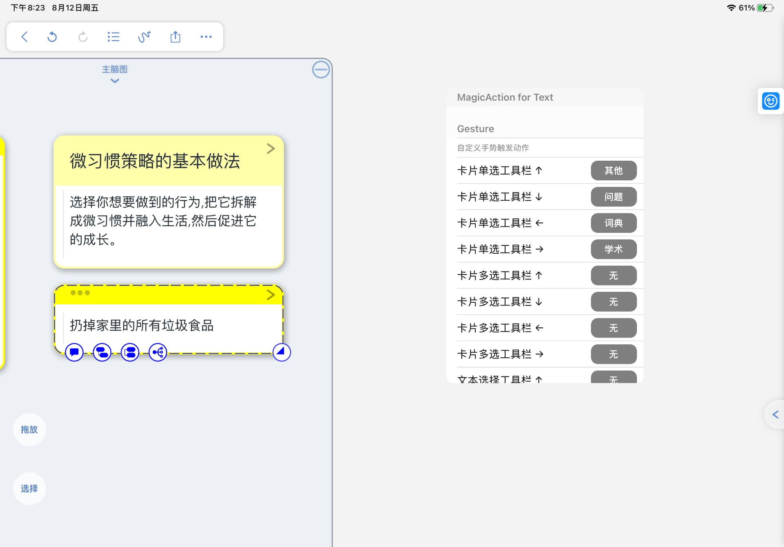The height and width of the screenshot is (547, 784).
Task: Change the 词典 gesture action for 卡片单选工具栏 ←
Action: tap(613, 223)
